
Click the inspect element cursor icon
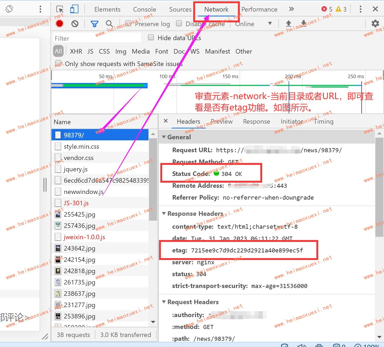tap(60, 9)
